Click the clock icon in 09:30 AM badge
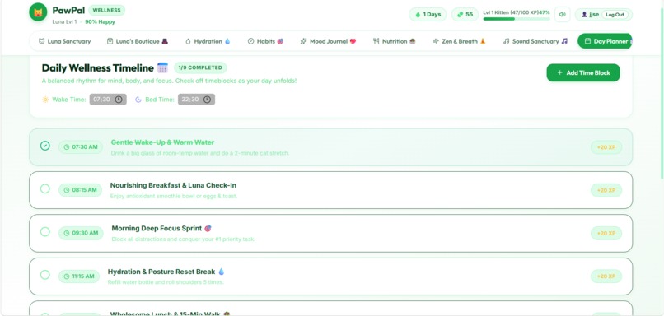 67,233
